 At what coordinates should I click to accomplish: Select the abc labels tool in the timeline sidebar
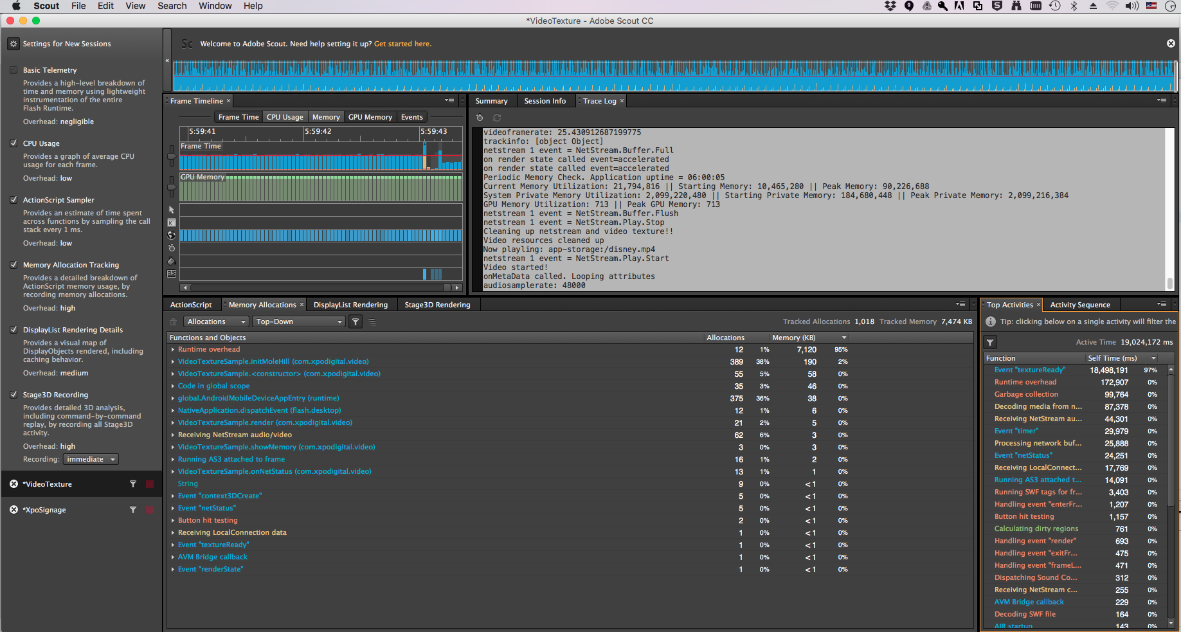click(x=171, y=274)
